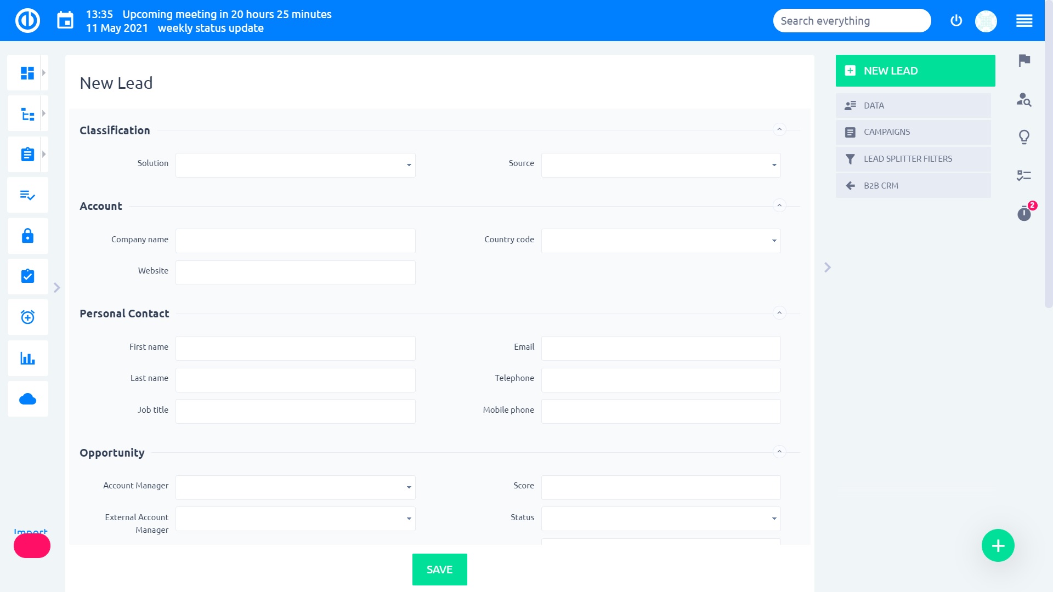Go back via B2B CRM menu item

coord(913,185)
